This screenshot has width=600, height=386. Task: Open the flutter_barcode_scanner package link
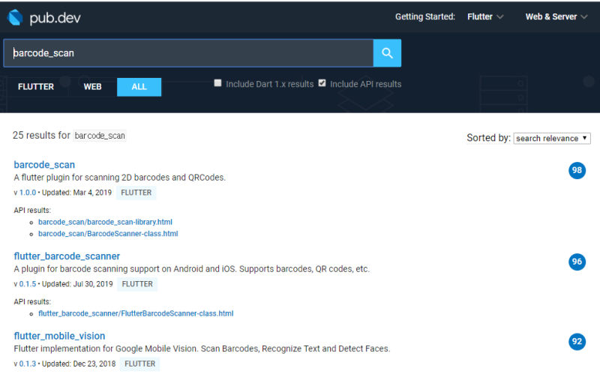pos(67,256)
